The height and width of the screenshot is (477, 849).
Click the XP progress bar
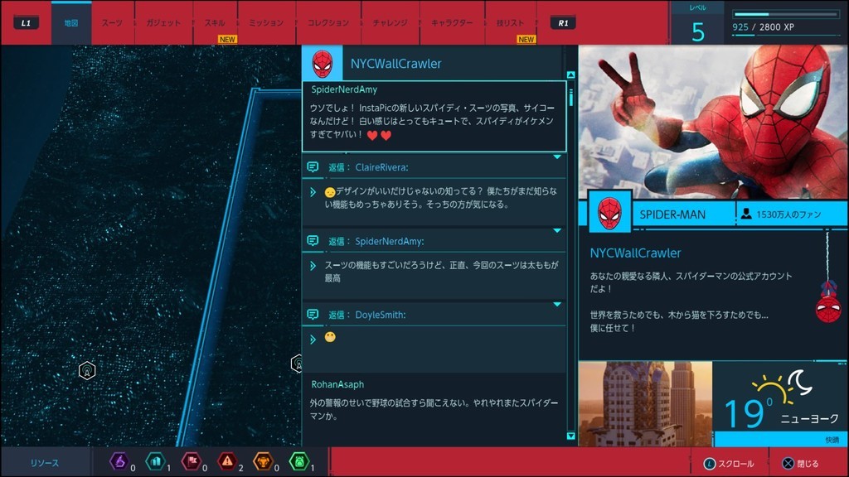[785, 14]
